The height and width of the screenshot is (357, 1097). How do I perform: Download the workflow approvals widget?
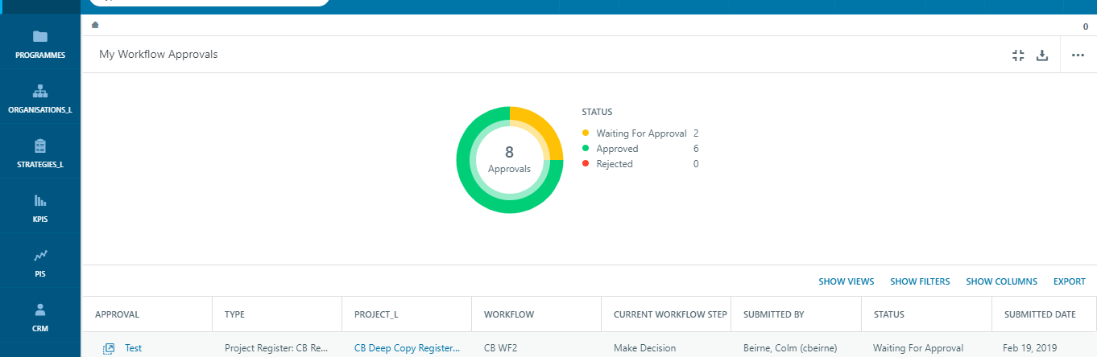point(1041,55)
